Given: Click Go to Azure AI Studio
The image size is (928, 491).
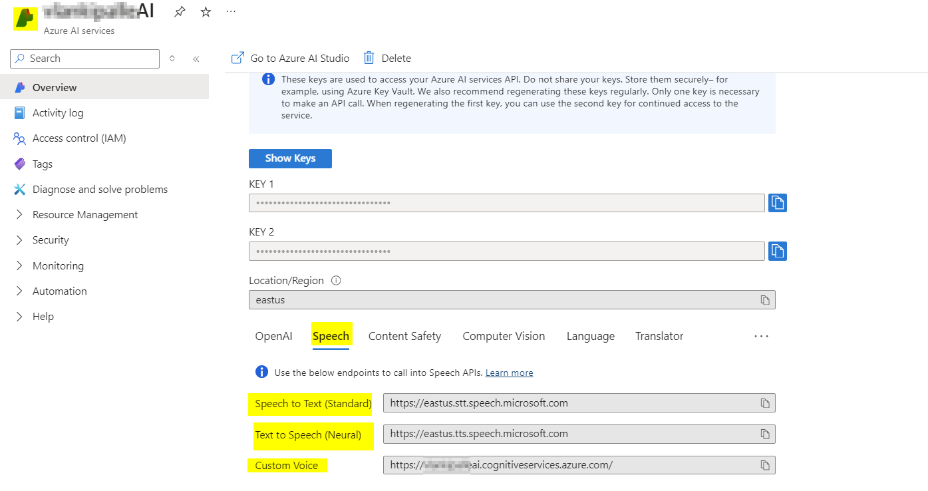Looking at the screenshot, I should point(300,59).
